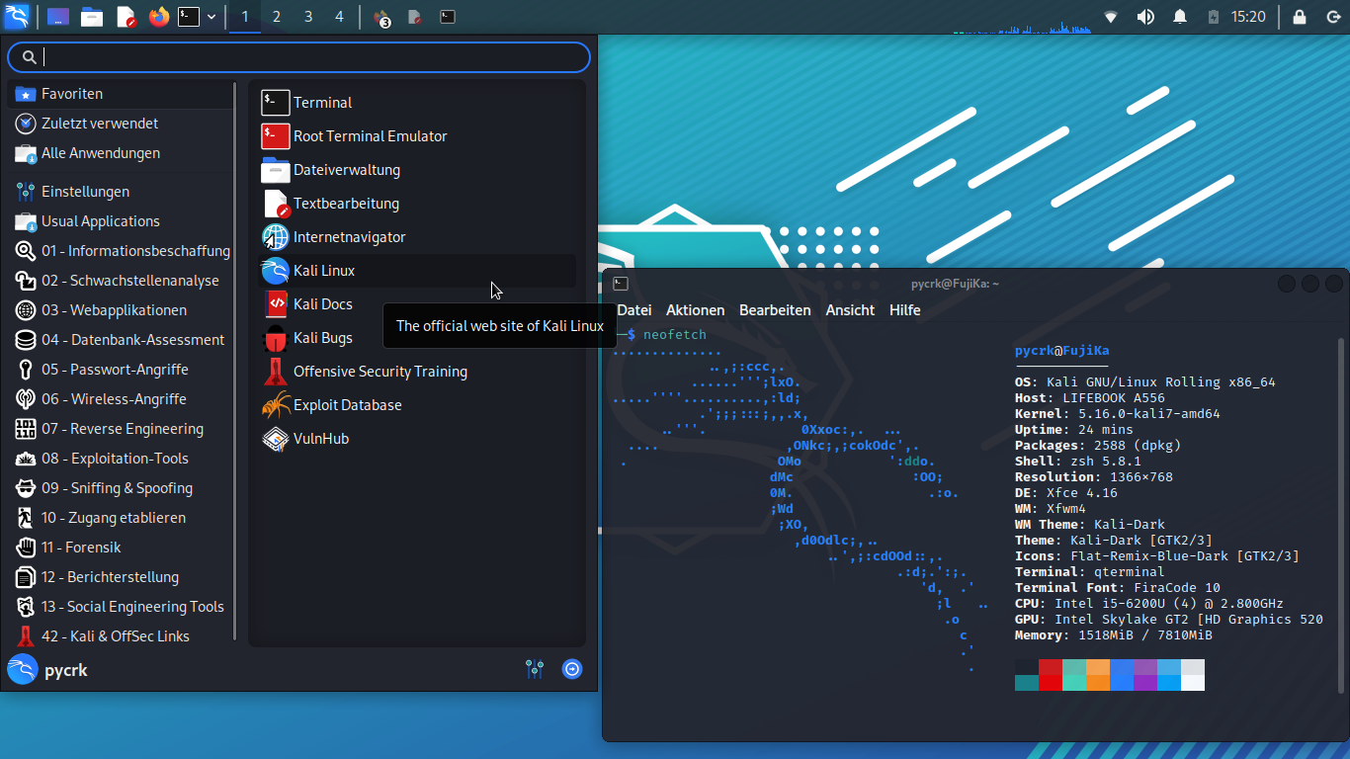Open settings icon at menu bottom

[x=535, y=669]
